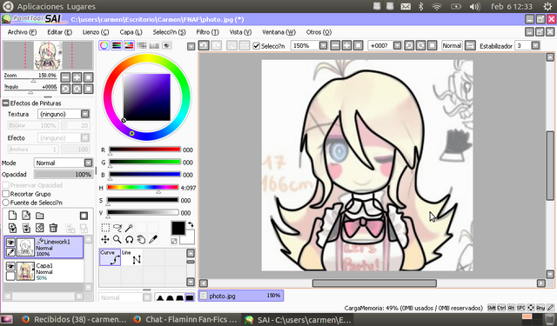Open the layer Mode dropdown
The height and width of the screenshot is (326, 557).
coord(88,163)
